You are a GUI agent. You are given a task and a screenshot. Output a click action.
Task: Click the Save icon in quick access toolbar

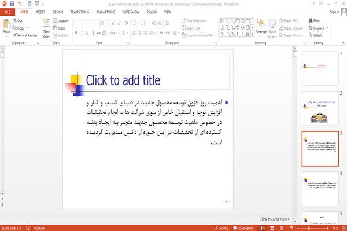[x=12, y=3]
